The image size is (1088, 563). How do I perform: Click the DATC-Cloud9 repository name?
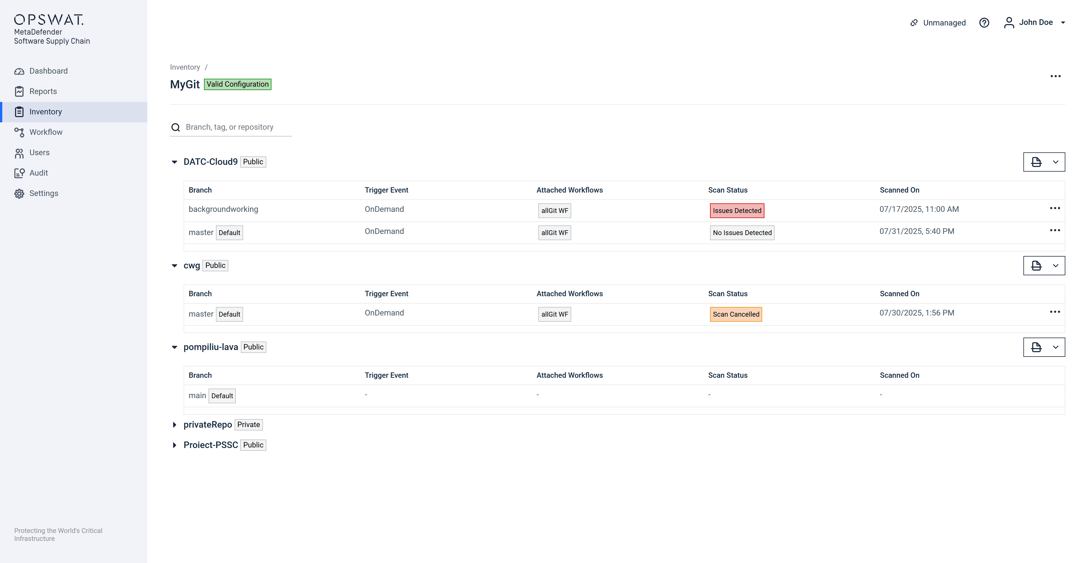pyautogui.click(x=210, y=162)
